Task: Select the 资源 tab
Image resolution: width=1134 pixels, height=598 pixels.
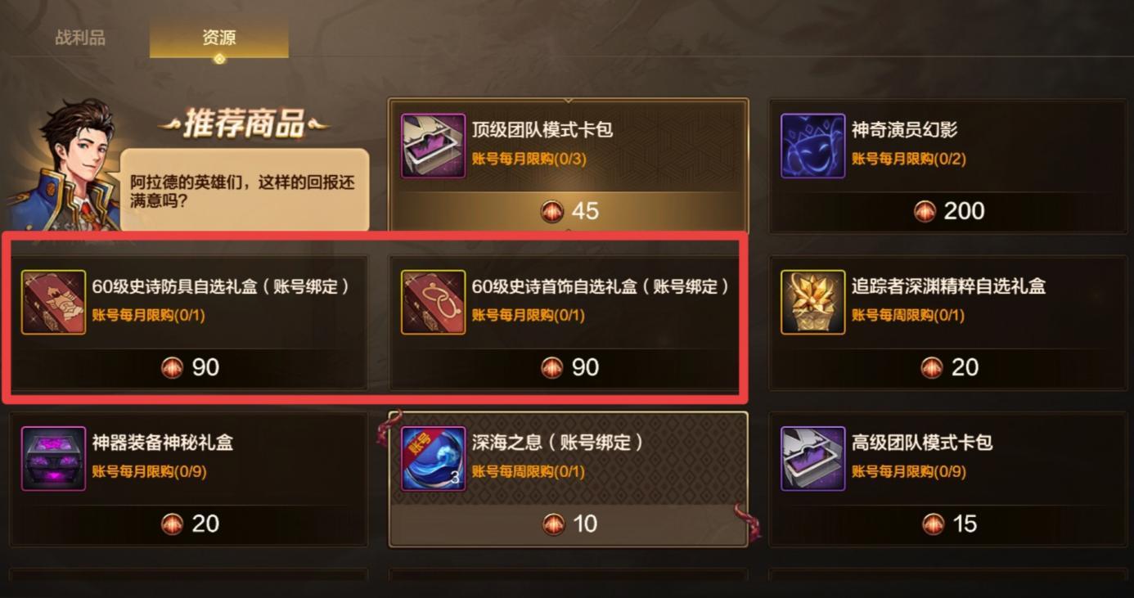Action: (218, 38)
